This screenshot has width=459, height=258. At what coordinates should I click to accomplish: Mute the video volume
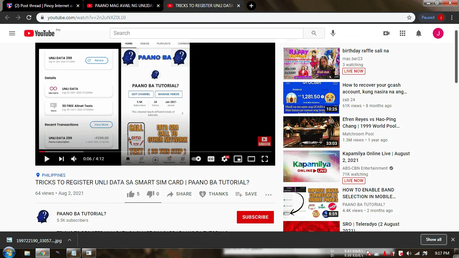point(74,159)
